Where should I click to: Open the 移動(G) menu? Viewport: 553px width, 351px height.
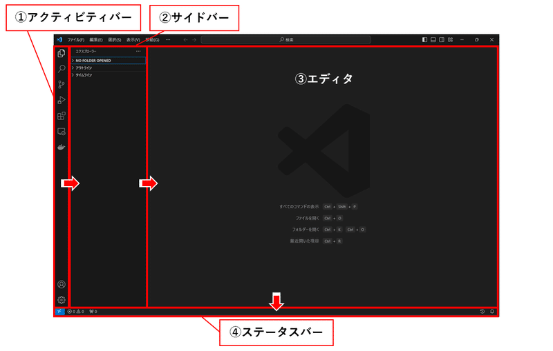click(x=152, y=40)
